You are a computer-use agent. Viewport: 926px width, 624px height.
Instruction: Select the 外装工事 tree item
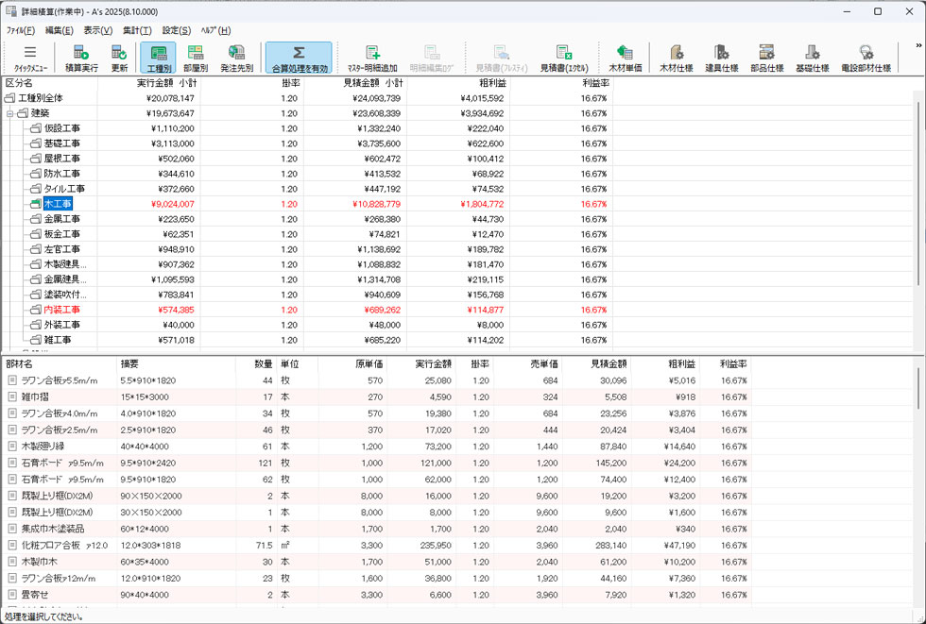tap(62, 325)
